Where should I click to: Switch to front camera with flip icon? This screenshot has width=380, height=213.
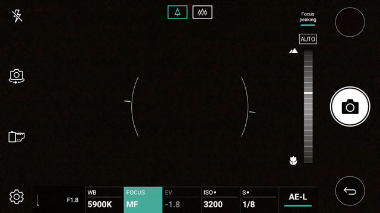tap(17, 76)
